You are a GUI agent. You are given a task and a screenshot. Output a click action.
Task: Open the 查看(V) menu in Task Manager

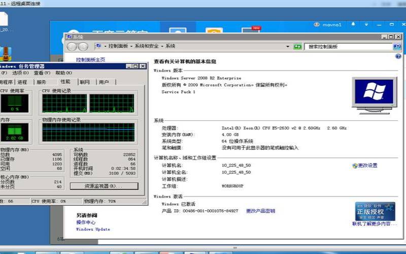click(x=42, y=73)
